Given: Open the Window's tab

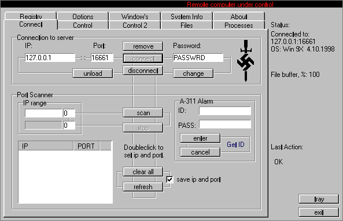Looking at the screenshot, I should point(135,16).
